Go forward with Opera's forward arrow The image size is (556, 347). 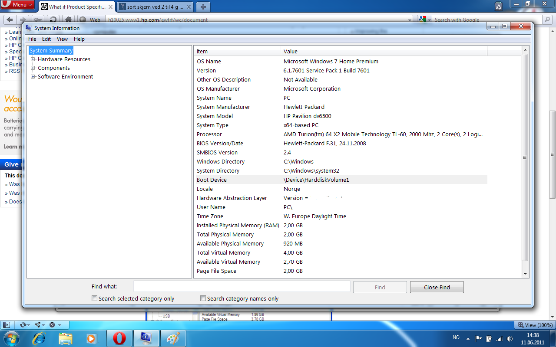[23, 20]
